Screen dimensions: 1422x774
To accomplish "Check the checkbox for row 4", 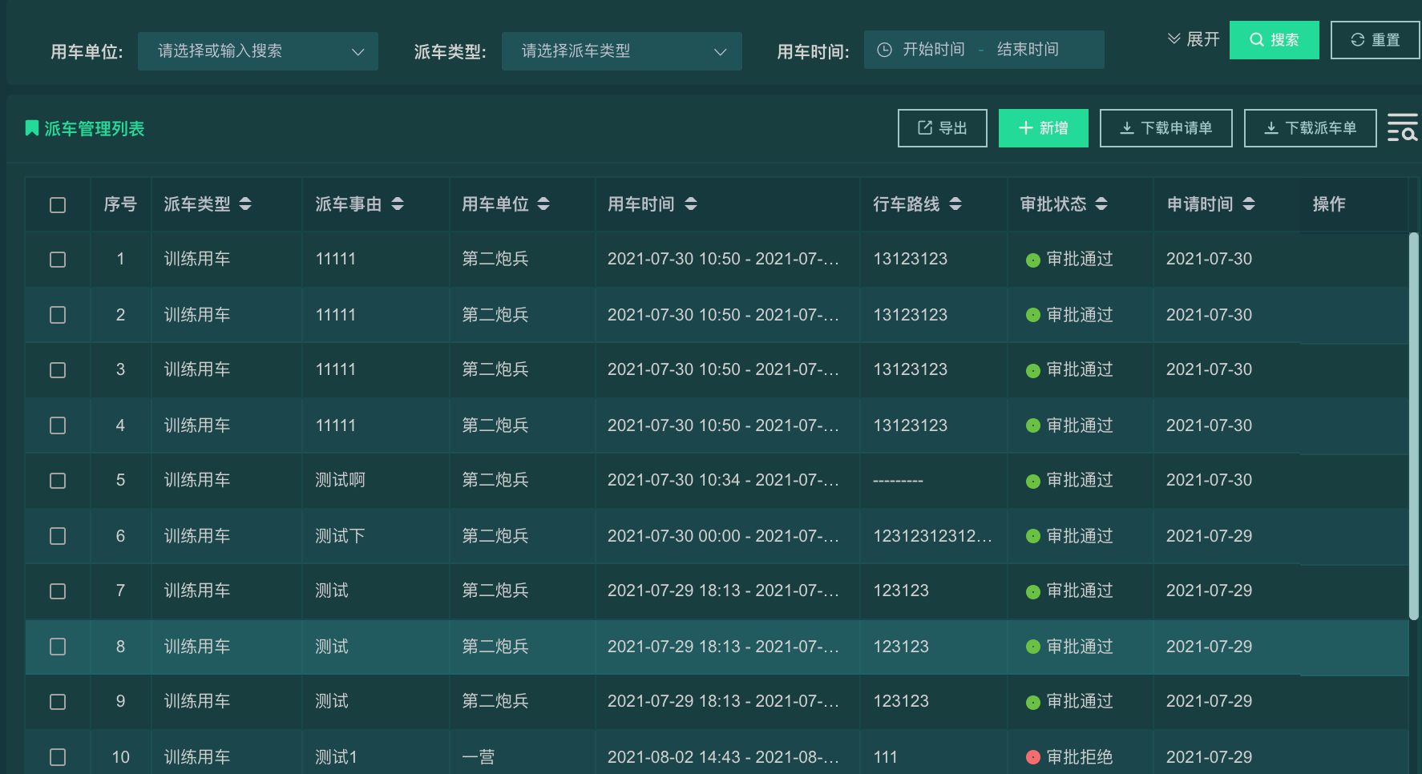I will coord(58,425).
